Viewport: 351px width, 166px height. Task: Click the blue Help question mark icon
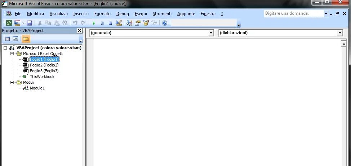tap(165, 23)
